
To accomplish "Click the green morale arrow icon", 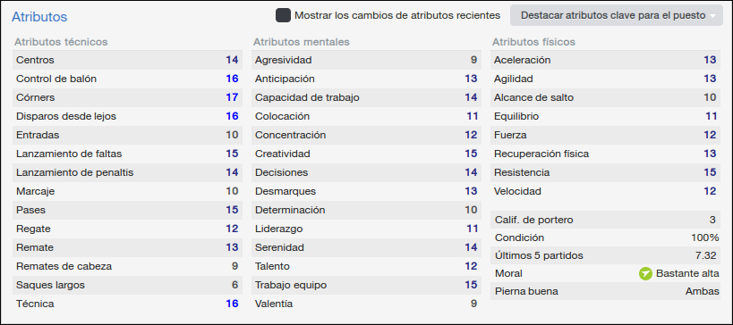I will [x=645, y=273].
